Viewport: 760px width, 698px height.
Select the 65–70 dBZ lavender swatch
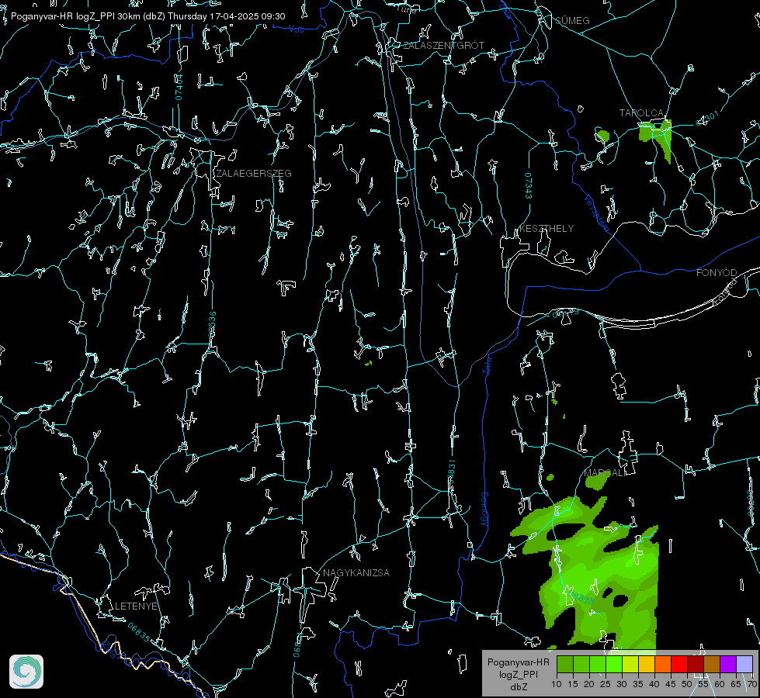coord(744,665)
